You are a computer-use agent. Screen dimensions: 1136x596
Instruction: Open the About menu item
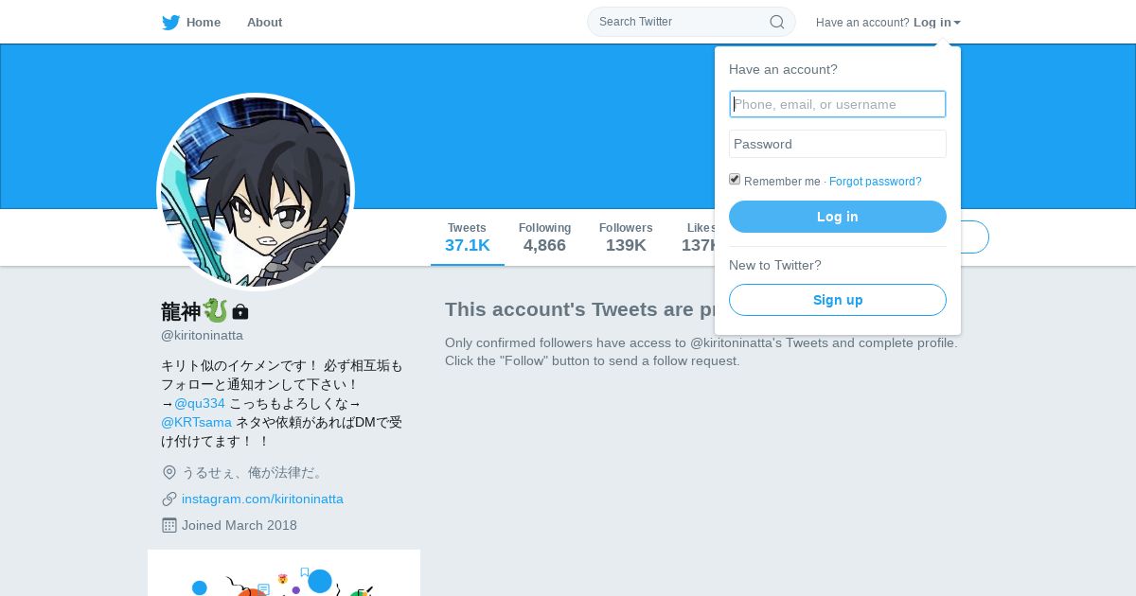(x=264, y=22)
